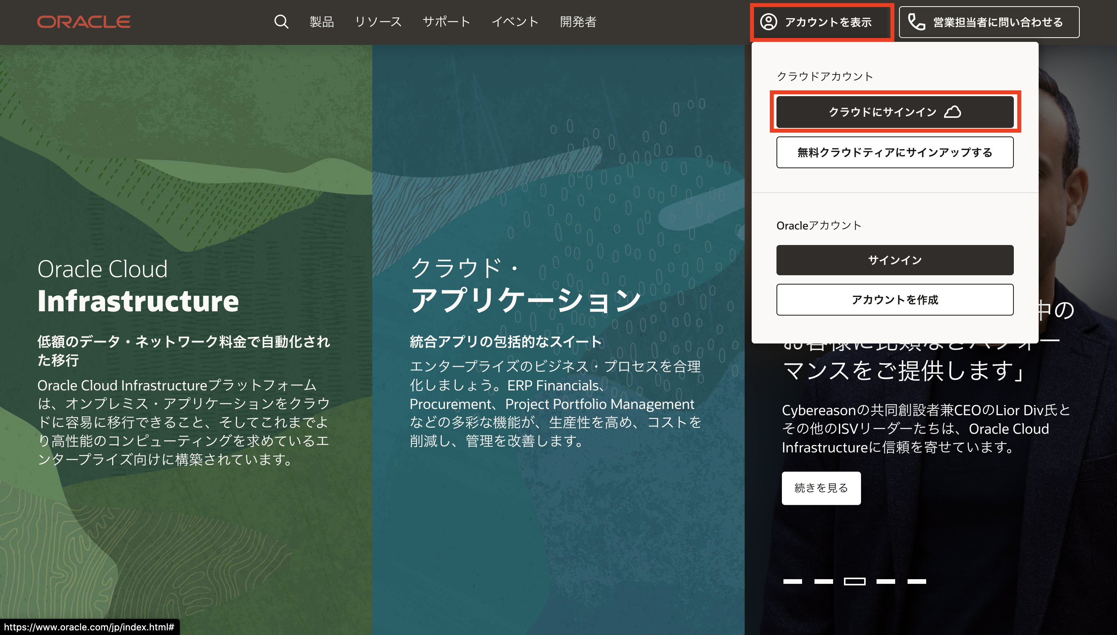The image size is (1117, 635).
Task: Open the サポート menu
Action: click(x=446, y=22)
